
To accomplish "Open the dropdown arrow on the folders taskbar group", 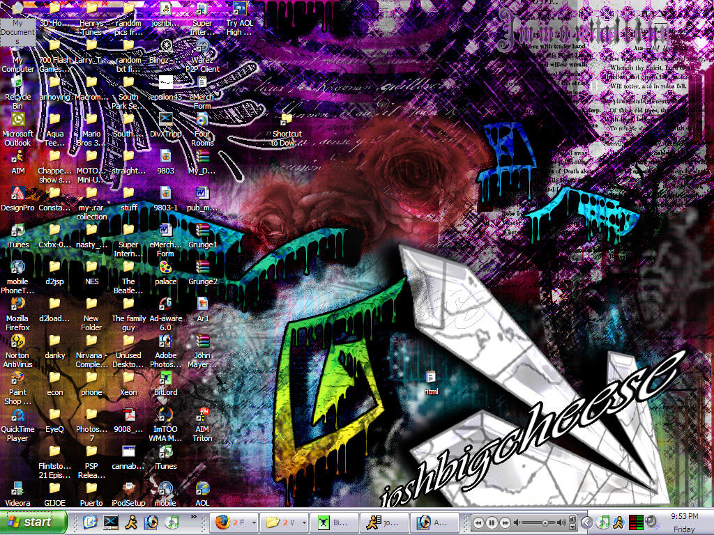I will (x=303, y=522).
